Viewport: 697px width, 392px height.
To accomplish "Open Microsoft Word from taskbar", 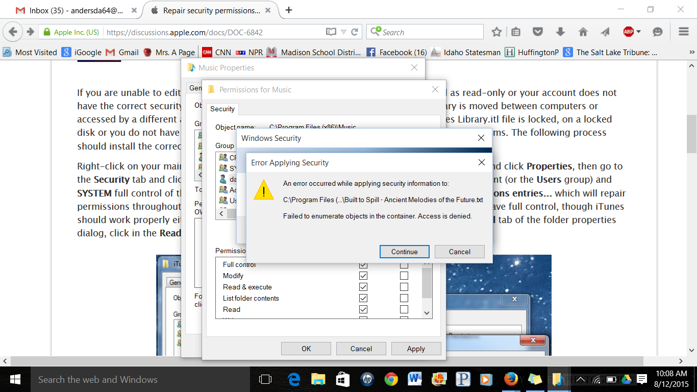I will [x=415, y=379].
